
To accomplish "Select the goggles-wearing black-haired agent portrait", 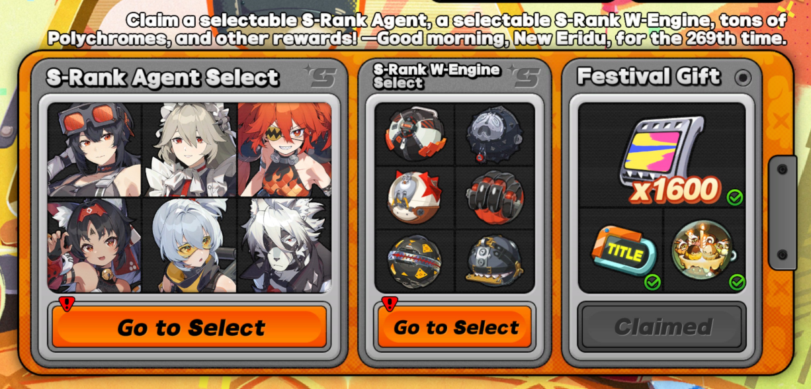I will [x=95, y=150].
